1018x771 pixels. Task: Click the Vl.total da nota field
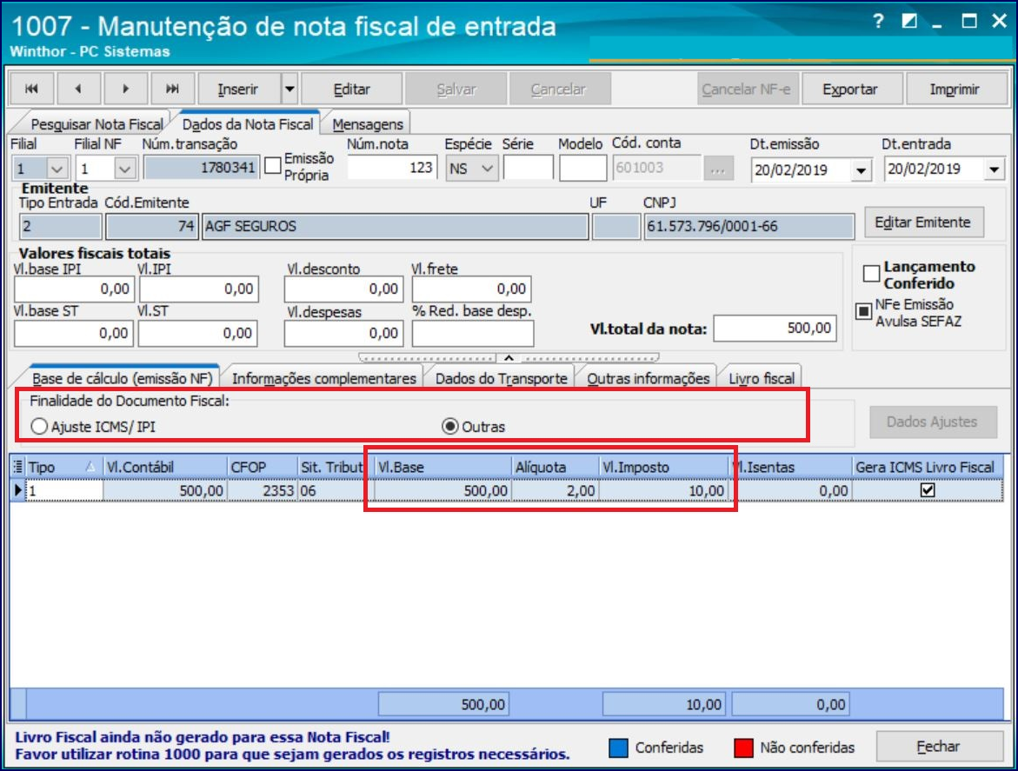[x=775, y=329]
